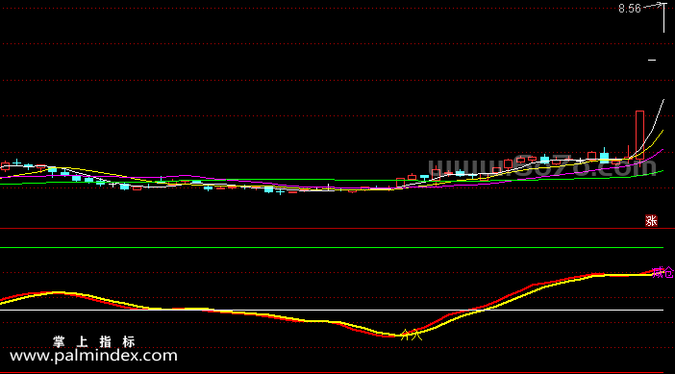Click the 掌上指标 watermark text
Screen dimensions: 675x374
coord(94,341)
